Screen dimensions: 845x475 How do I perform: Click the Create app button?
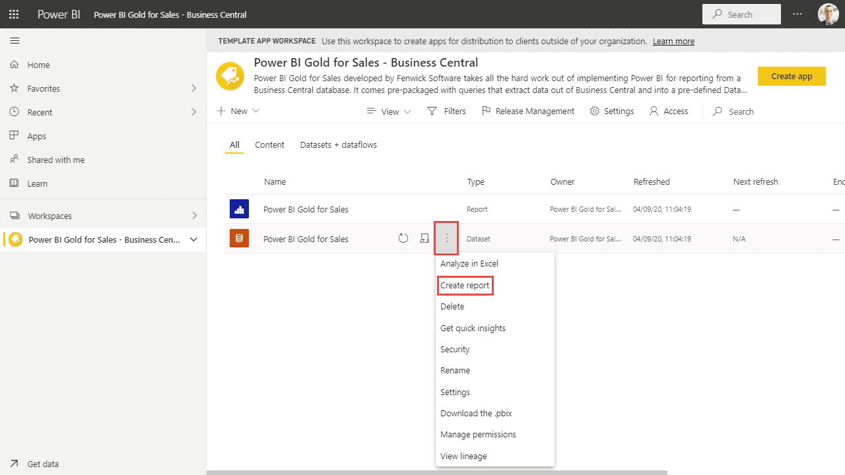click(x=792, y=76)
